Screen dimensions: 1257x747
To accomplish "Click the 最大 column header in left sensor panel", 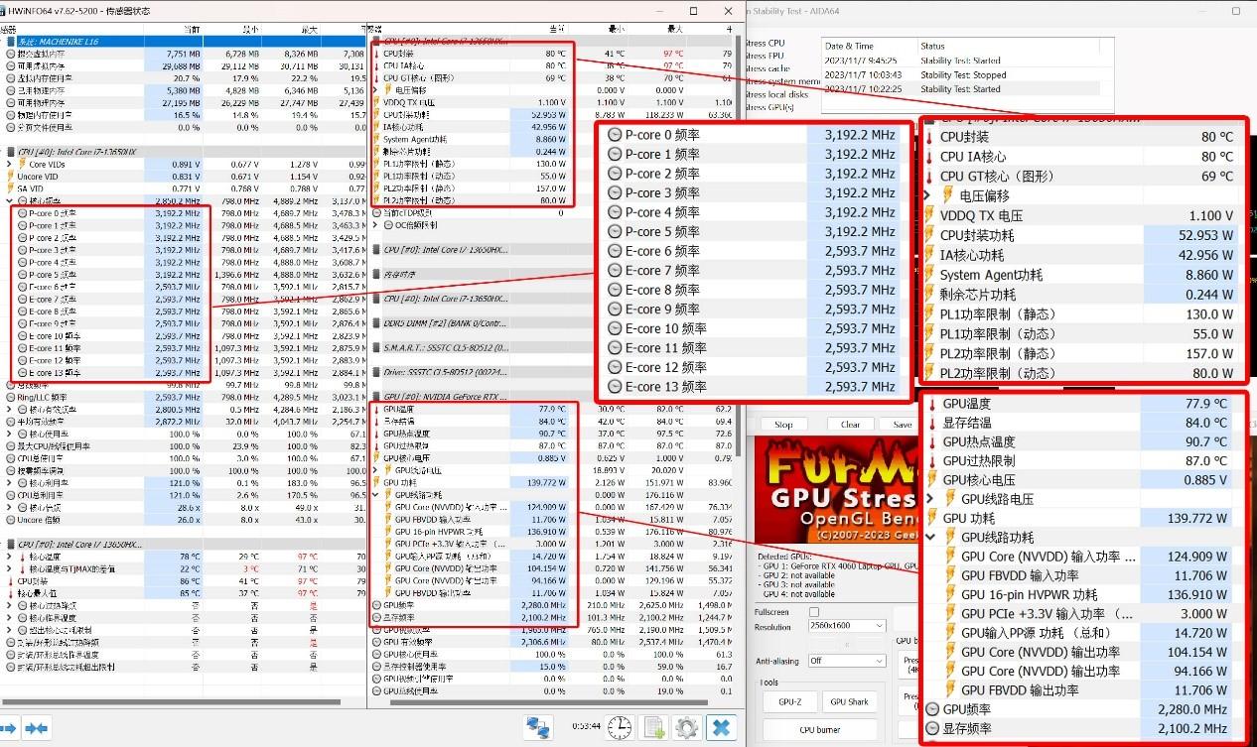I will coord(289,30).
